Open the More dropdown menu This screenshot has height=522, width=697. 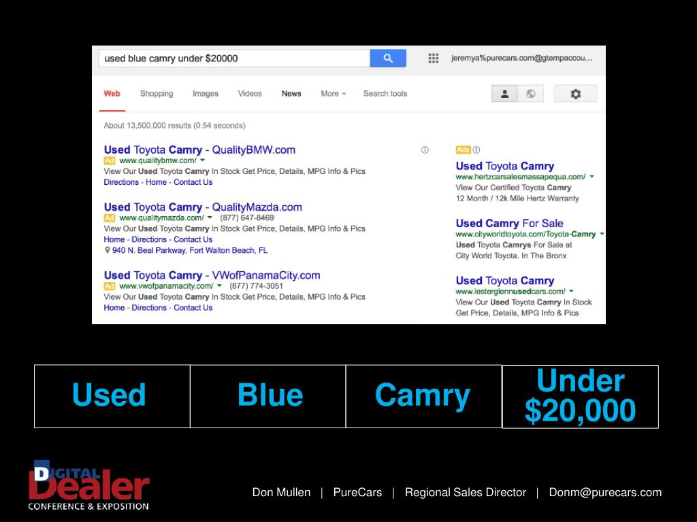click(x=333, y=94)
